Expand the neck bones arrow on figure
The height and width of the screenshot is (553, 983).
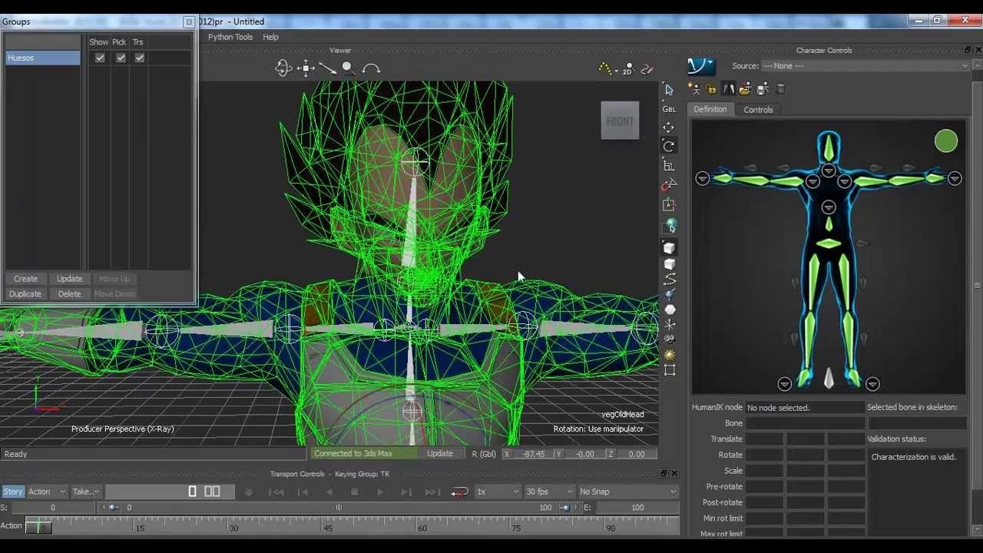[x=829, y=171]
